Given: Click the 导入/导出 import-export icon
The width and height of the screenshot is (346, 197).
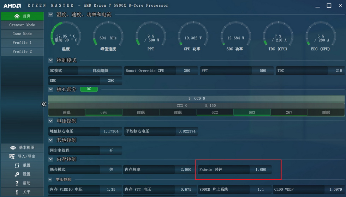Looking at the screenshot, I should (12, 156).
